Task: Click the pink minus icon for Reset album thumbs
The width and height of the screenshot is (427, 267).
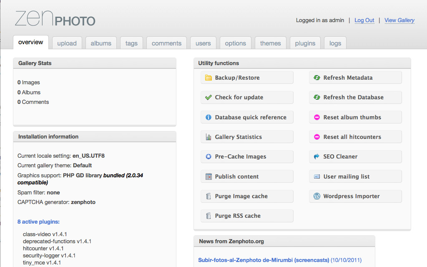Action: 317,117
